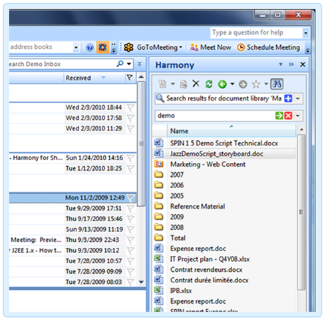The image size is (324, 319).
Task: Click inbox list scroll down arrow
Action: point(141,282)
